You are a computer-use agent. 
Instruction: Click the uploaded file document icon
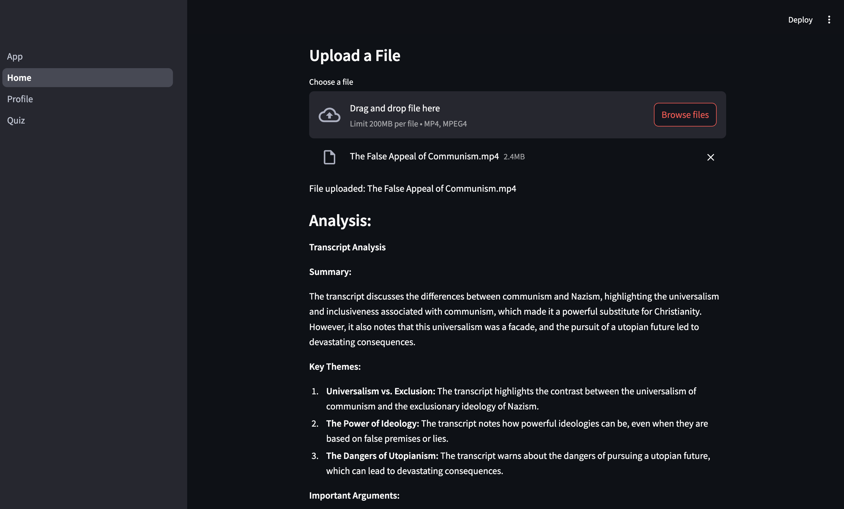pyautogui.click(x=329, y=157)
